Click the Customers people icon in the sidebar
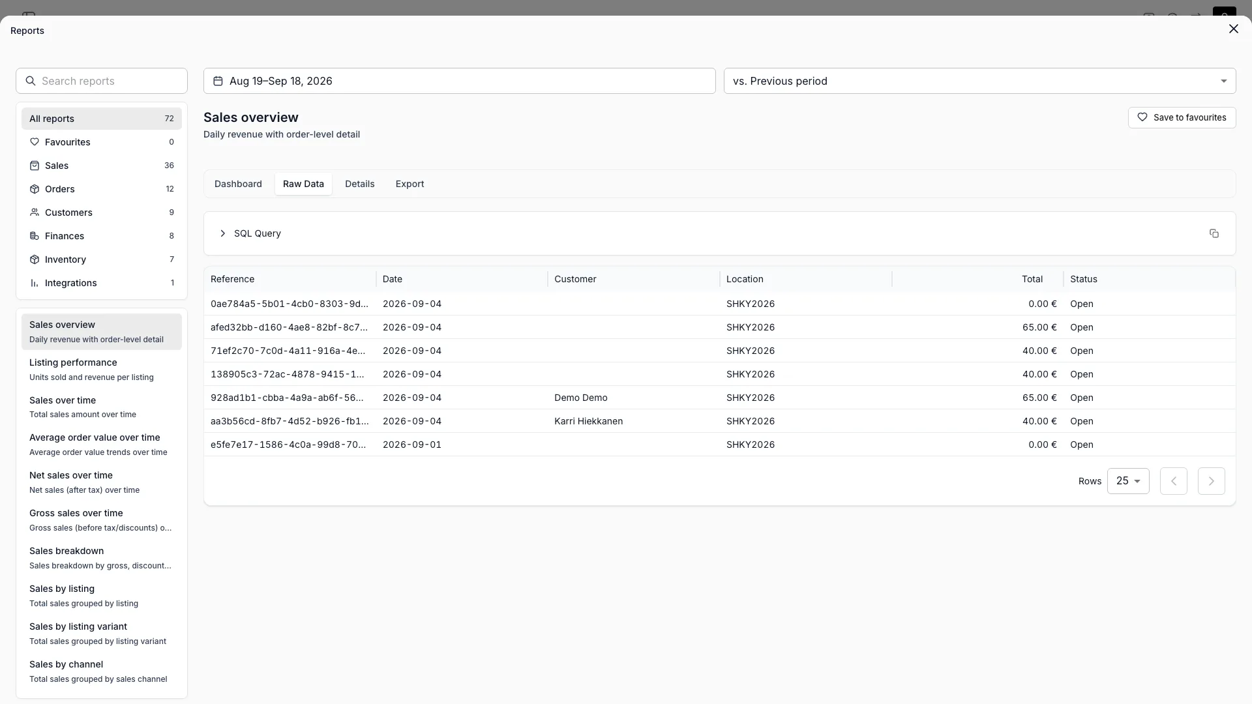Image resolution: width=1252 pixels, height=704 pixels. point(35,213)
